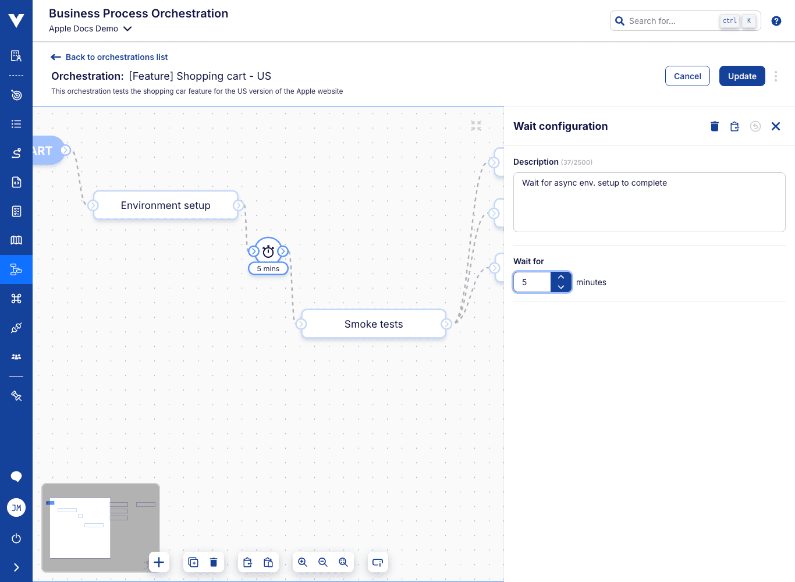The height and width of the screenshot is (582, 795).
Task: Click the map icon in left sidebar
Action: point(16,240)
